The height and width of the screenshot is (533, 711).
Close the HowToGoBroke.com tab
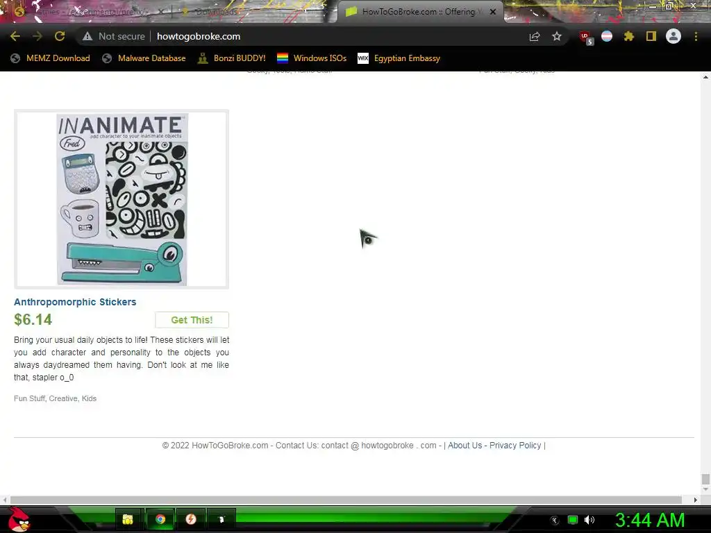(493, 12)
